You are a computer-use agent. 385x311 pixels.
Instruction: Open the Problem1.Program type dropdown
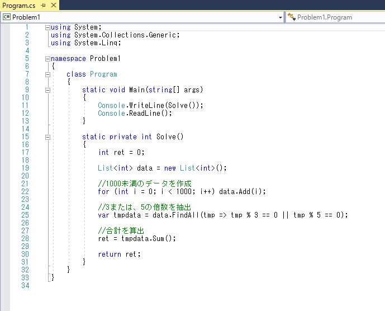click(336, 17)
